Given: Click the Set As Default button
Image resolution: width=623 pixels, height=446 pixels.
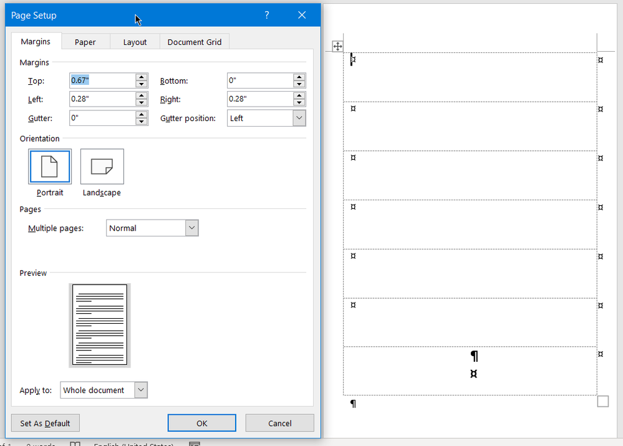Looking at the screenshot, I should pyautogui.click(x=46, y=423).
